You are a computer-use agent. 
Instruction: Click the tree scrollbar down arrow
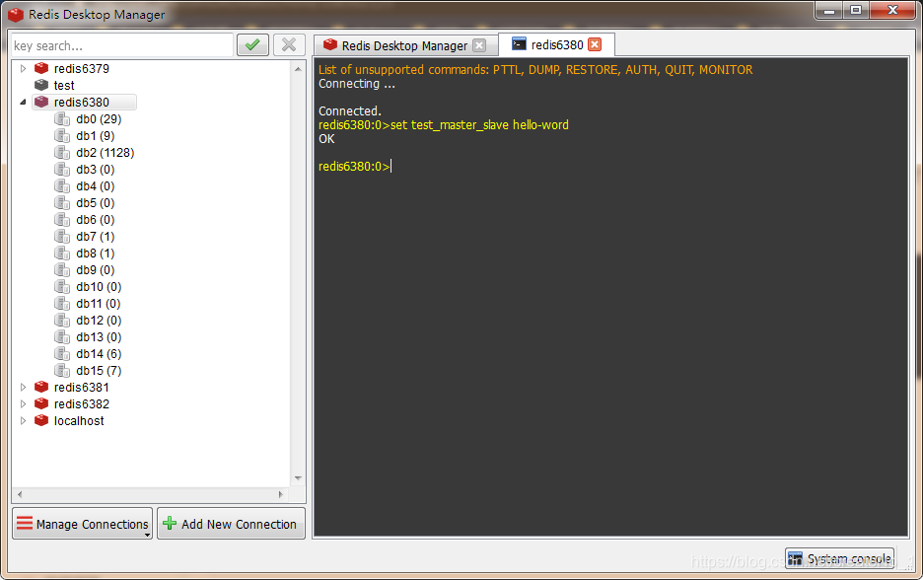point(298,478)
